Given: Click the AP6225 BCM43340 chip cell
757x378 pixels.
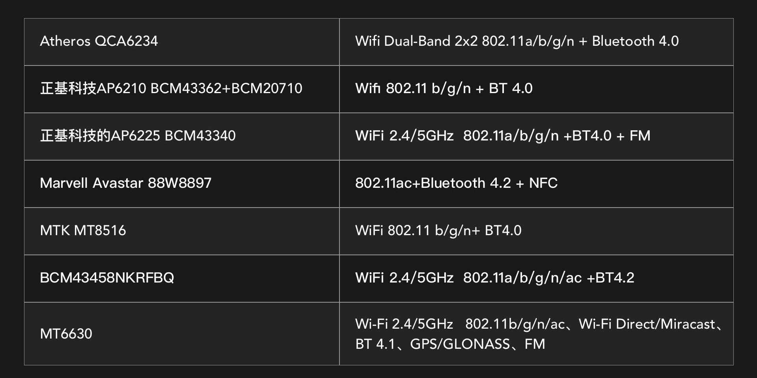Looking at the screenshot, I should (x=138, y=136).
